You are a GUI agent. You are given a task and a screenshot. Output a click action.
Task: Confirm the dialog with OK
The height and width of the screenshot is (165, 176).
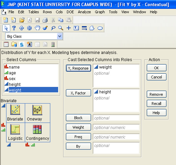coord(157,68)
